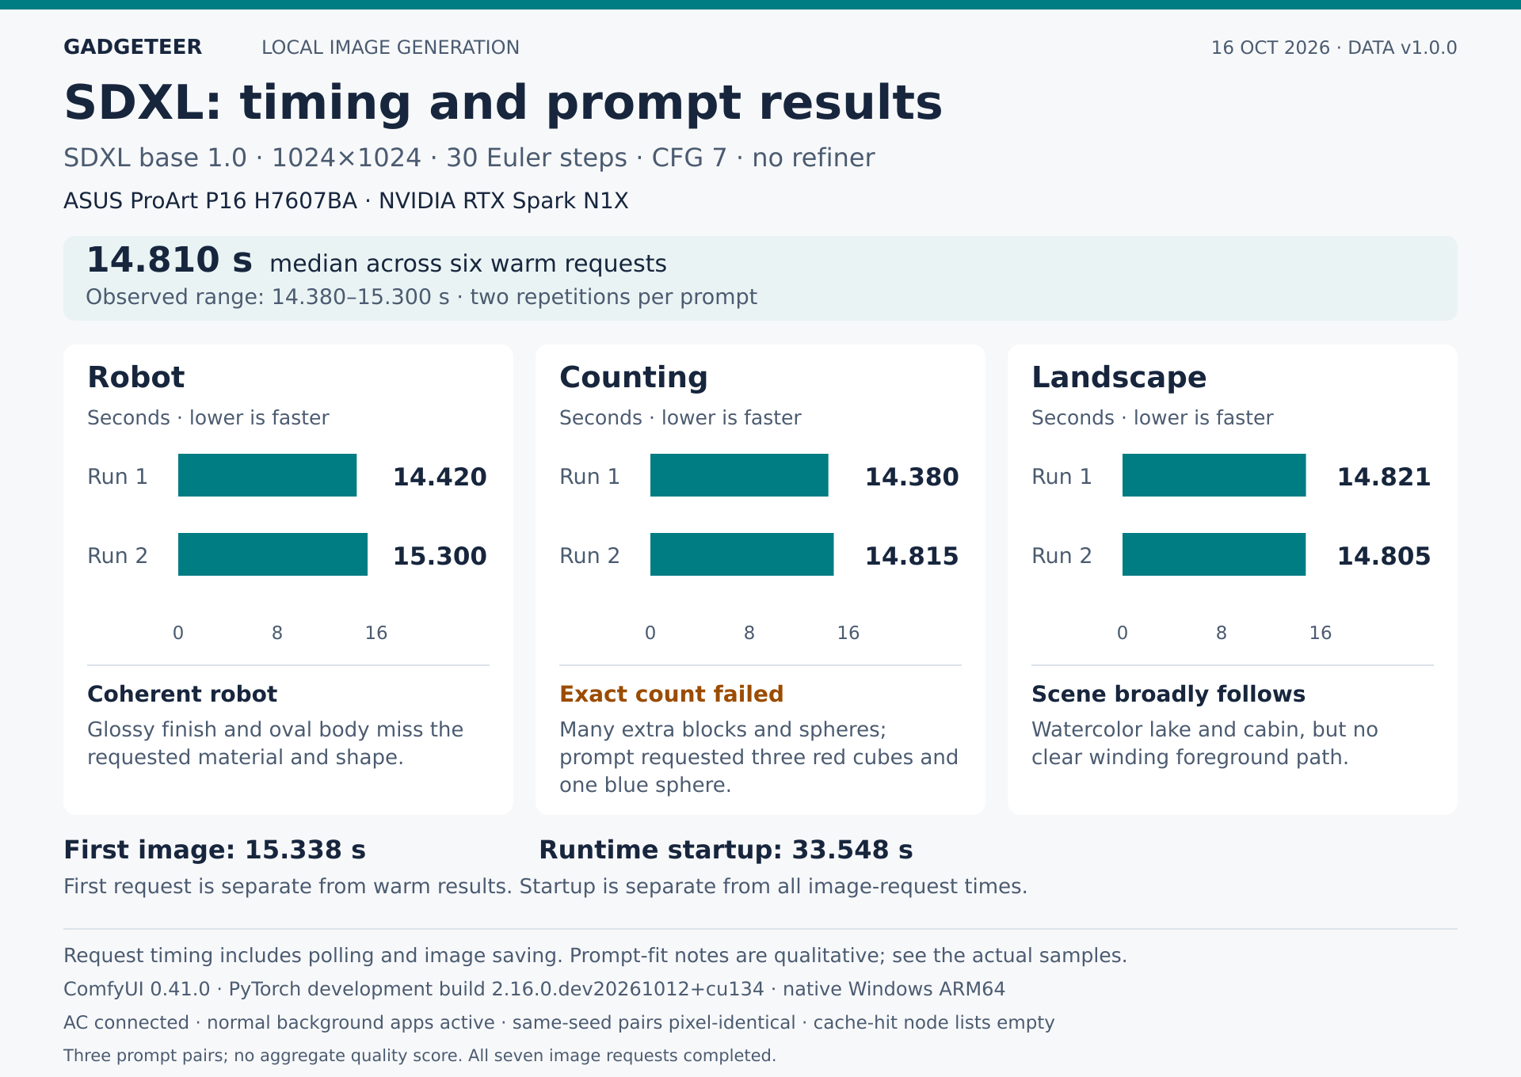
Task: Select the SDXL timing and prompt results headline
Action: [503, 103]
